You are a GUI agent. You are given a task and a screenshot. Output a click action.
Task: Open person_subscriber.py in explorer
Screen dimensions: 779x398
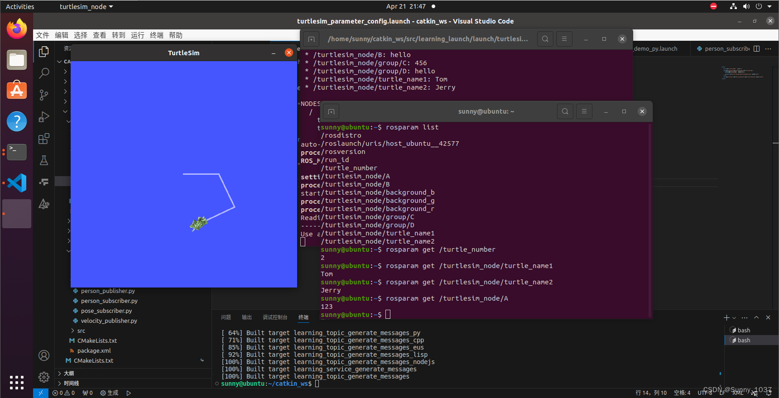click(109, 301)
